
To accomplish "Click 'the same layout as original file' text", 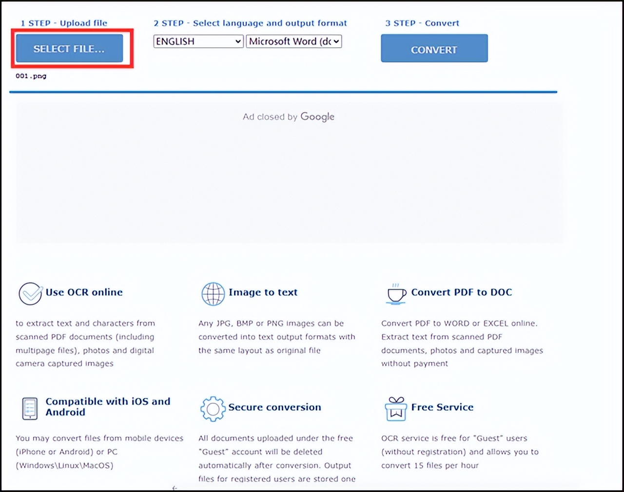I will [x=259, y=350].
